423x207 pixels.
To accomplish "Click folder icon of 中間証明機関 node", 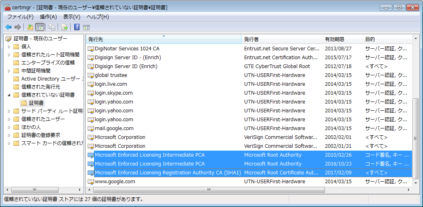I will coord(17,71).
